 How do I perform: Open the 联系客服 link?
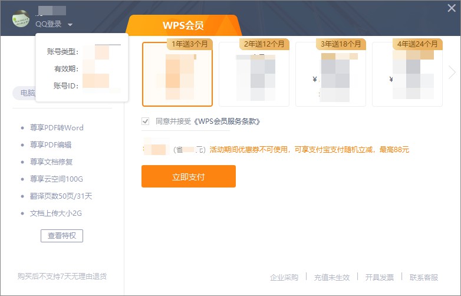tap(424, 277)
